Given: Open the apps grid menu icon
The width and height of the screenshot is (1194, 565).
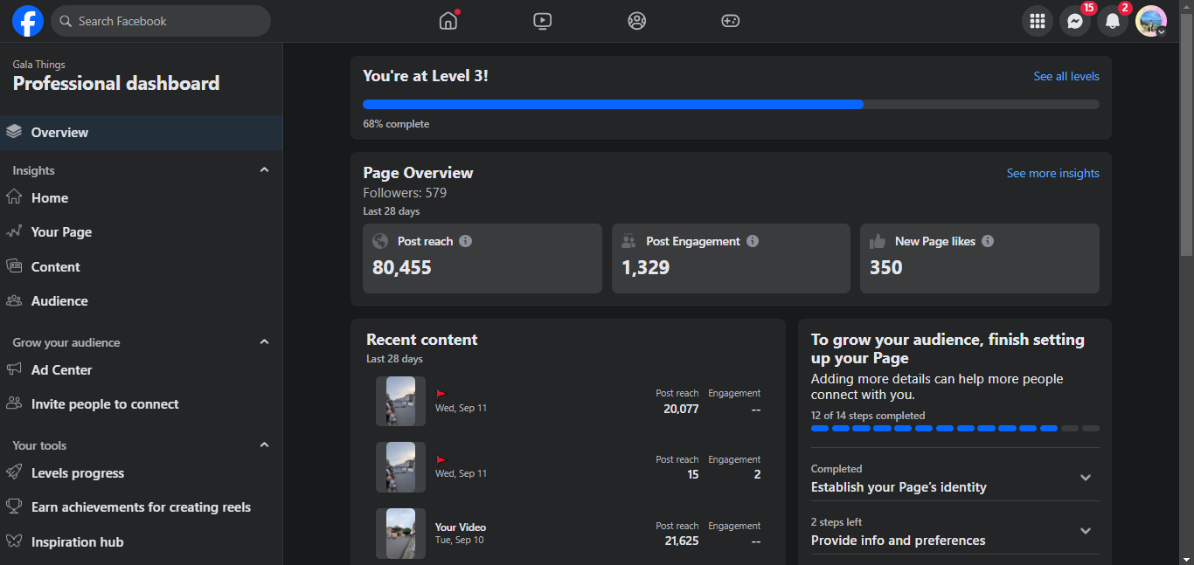Looking at the screenshot, I should pyautogui.click(x=1038, y=22).
